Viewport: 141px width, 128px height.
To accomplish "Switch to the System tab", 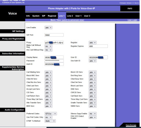I will tap(36, 16).
